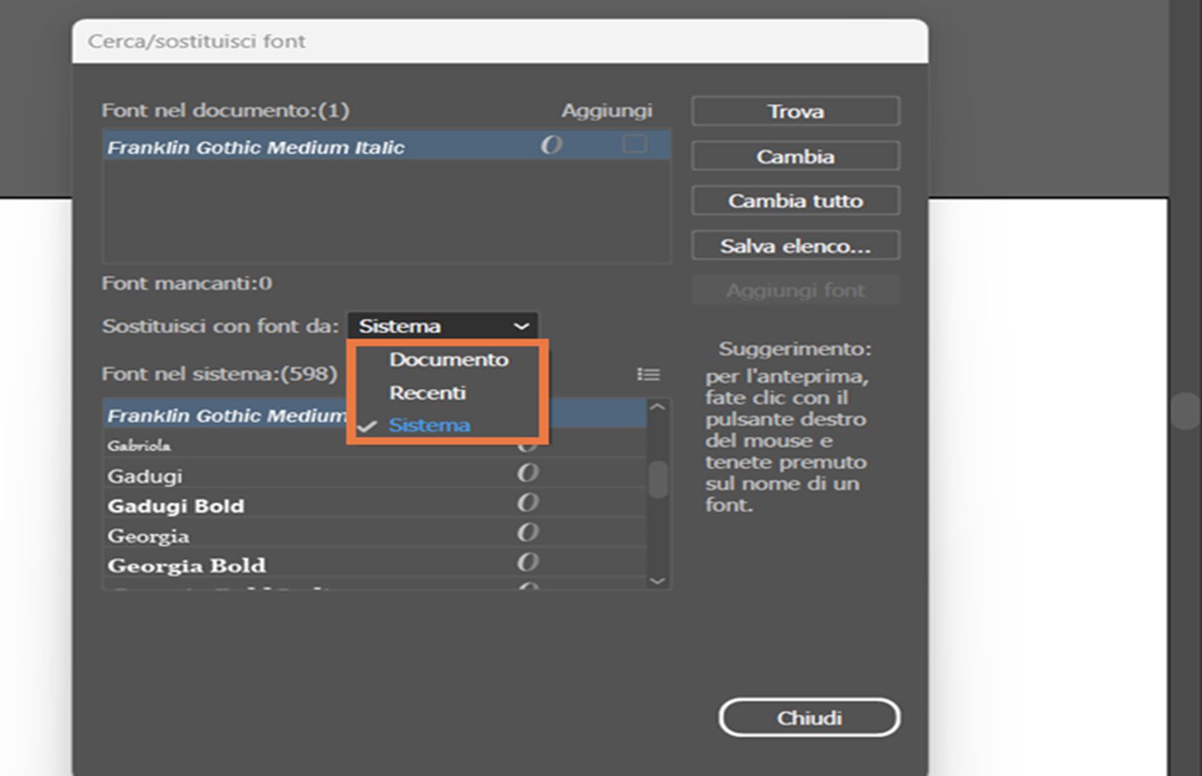
Task: Select the checked Sistema menu option
Action: click(x=429, y=425)
